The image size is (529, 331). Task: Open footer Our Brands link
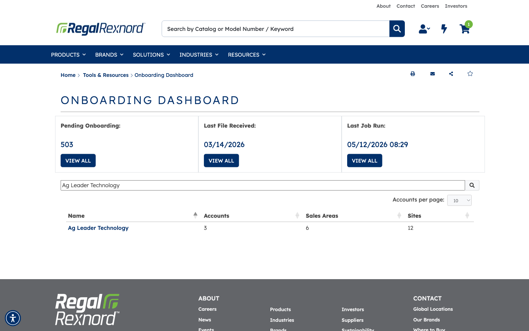tap(427, 320)
